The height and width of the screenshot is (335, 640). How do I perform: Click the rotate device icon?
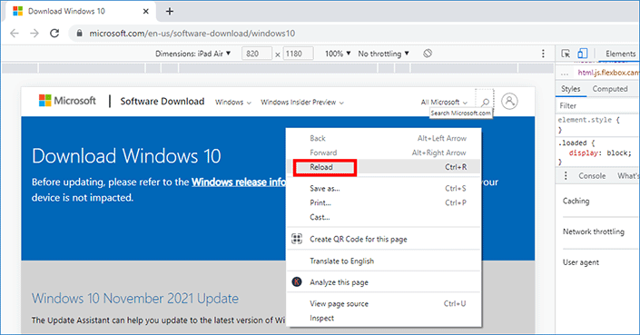pos(428,54)
